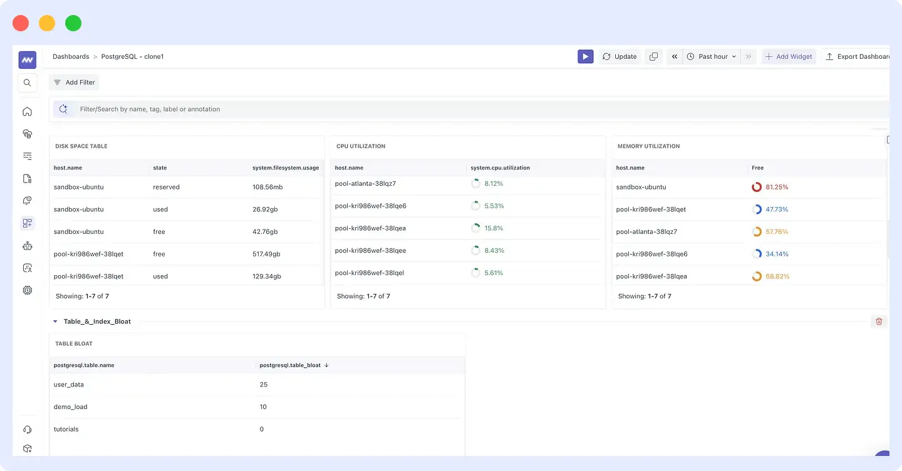Click the forward double-chevron right icon
Image resolution: width=902 pixels, height=471 pixels.
pos(749,56)
